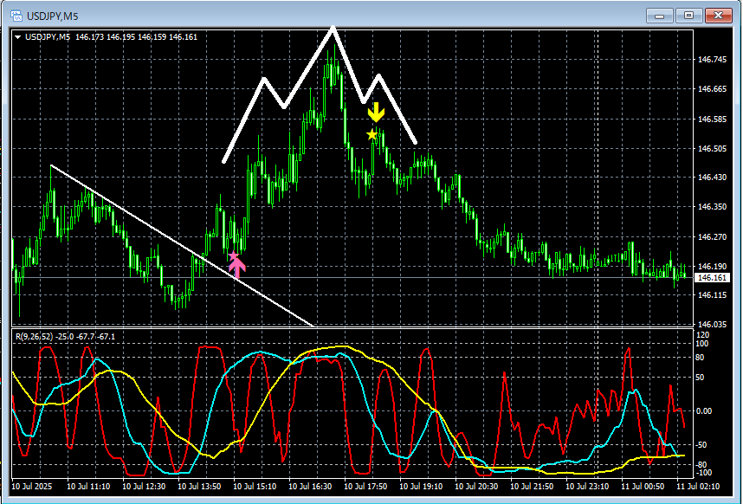
Task: Click the 146.430 price scale label
Action: pos(712,178)
